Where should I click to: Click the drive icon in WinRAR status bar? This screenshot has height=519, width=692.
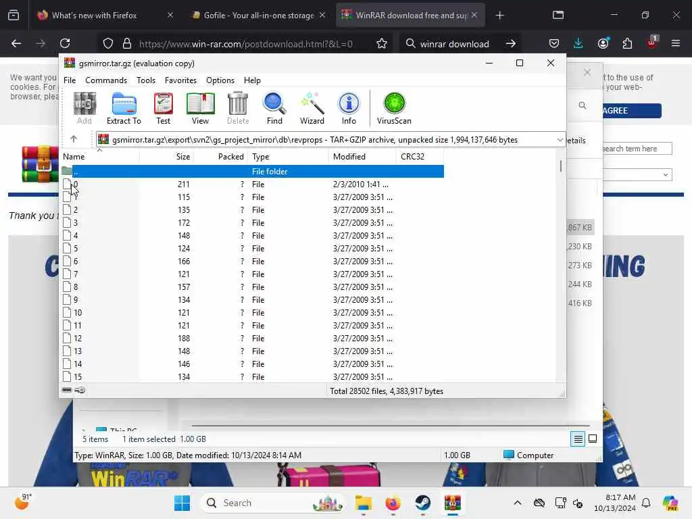coord(67,390)
